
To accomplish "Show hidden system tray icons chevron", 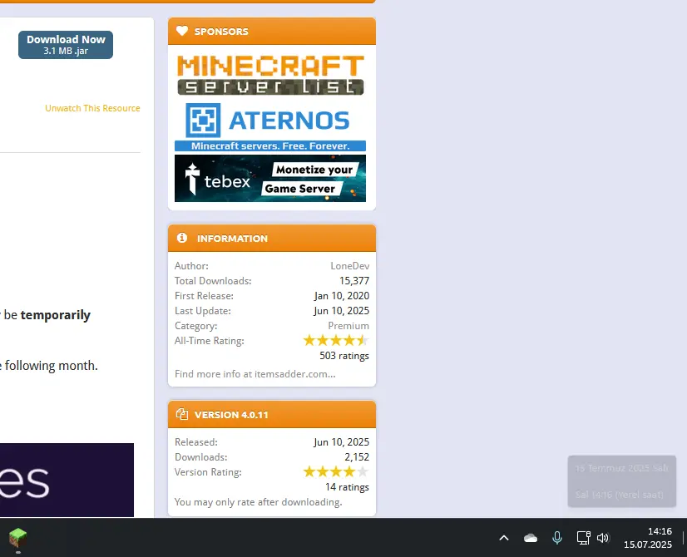I will point(504,538).
